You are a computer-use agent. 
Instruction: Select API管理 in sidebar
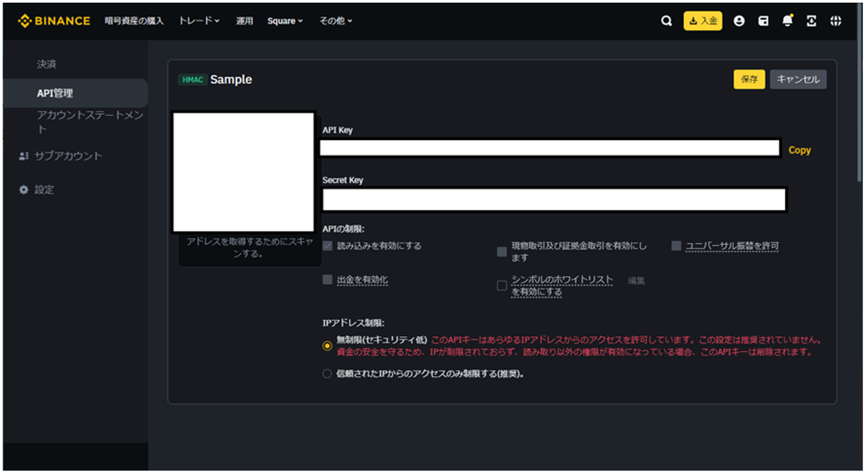(76, 93)
